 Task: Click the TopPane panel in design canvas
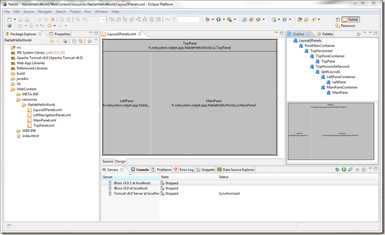190,46
